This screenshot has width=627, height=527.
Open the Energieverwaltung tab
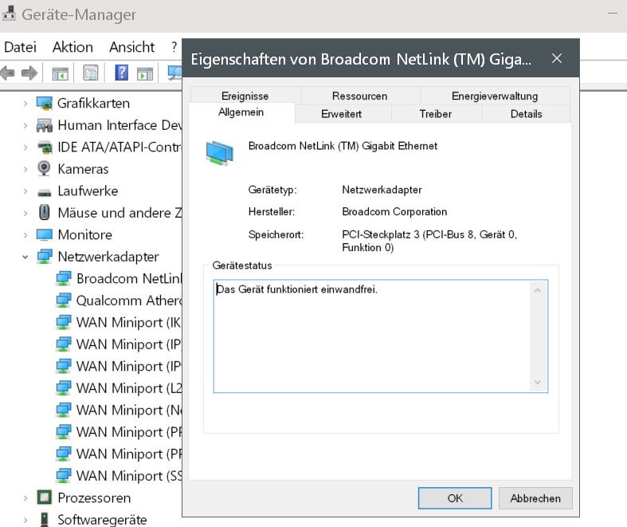pos(494,96)
